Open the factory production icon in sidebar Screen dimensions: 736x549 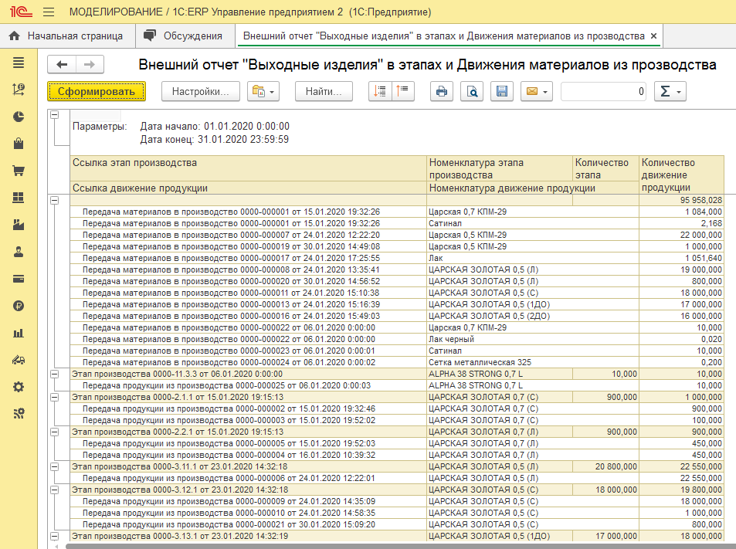(19, 225)
